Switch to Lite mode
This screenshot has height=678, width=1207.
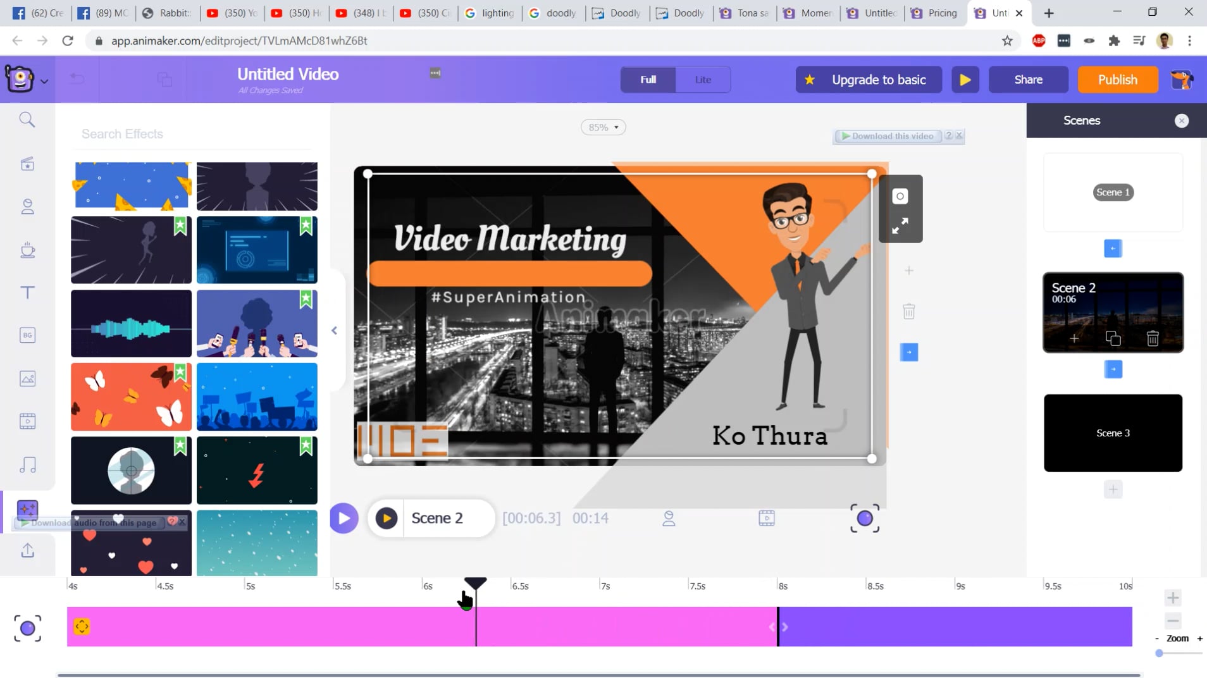click(x=703, y=80)
